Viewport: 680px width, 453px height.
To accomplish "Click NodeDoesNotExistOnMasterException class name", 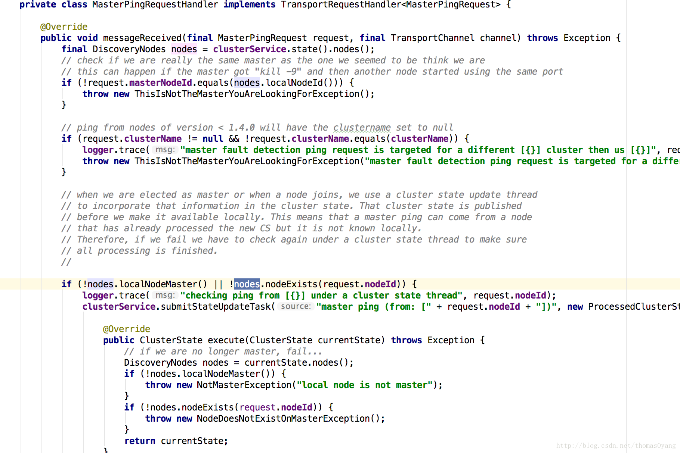I will (283, 419).
